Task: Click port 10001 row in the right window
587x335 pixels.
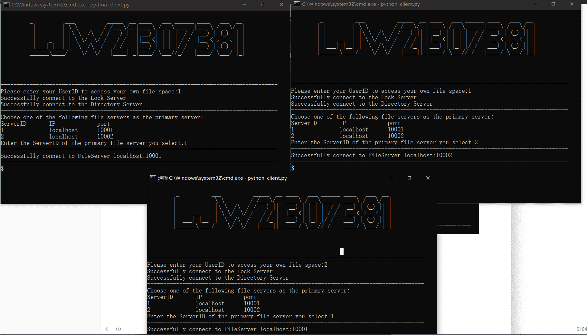Action: (x=347, y=129)
